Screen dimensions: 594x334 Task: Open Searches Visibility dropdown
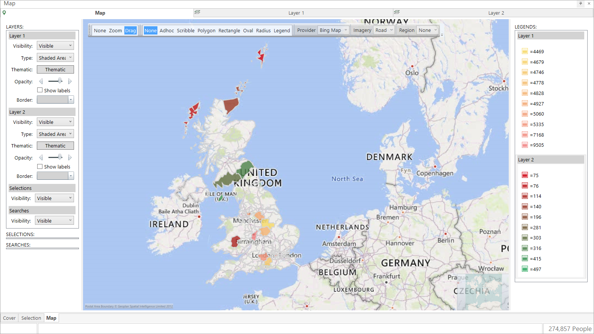(54, 221)
